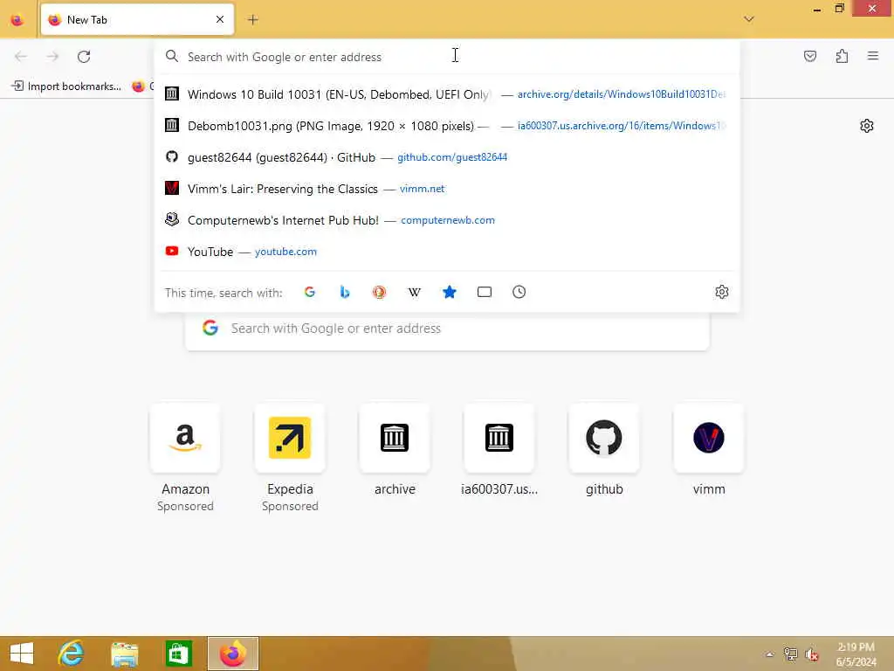Search this time with Bing icon
Viewport: 894px width, 671px height.
[344, 292]
